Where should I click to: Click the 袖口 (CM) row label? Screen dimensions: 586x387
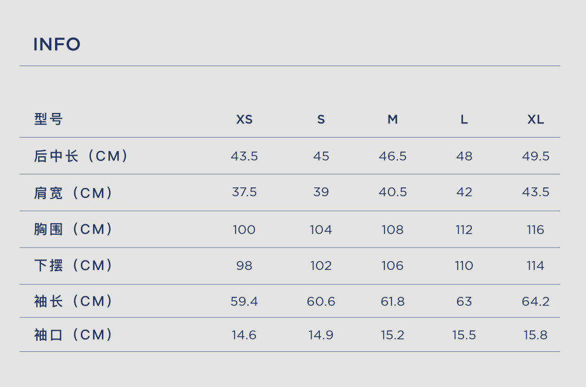(73, 335)
